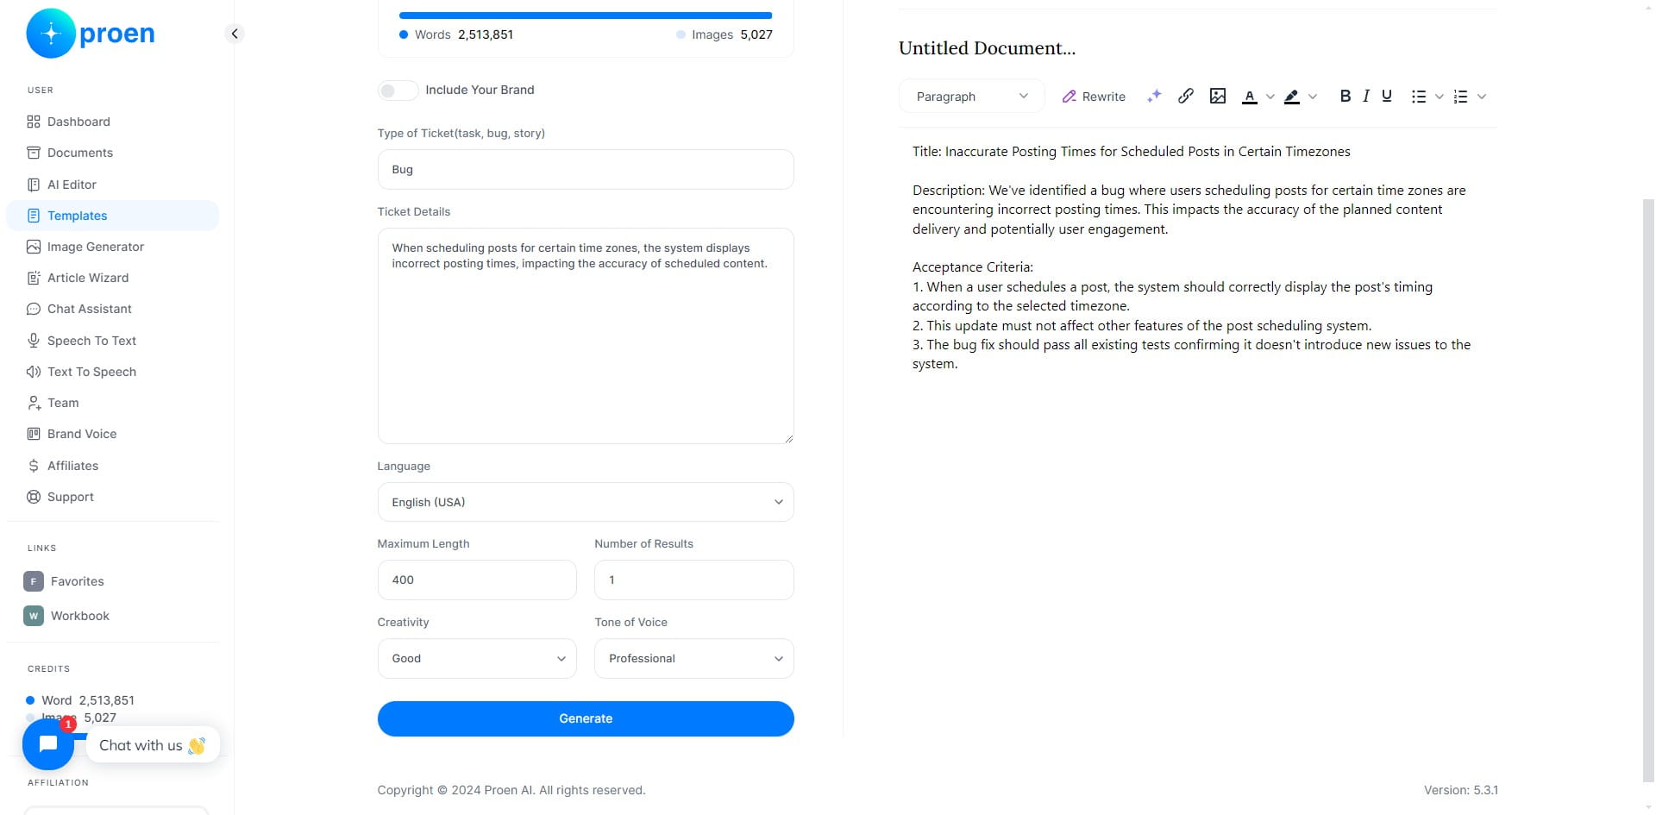Open the Paragraph style dropdown
The height and width of the screenshot is (815, 1656).
tap(972, 96)
